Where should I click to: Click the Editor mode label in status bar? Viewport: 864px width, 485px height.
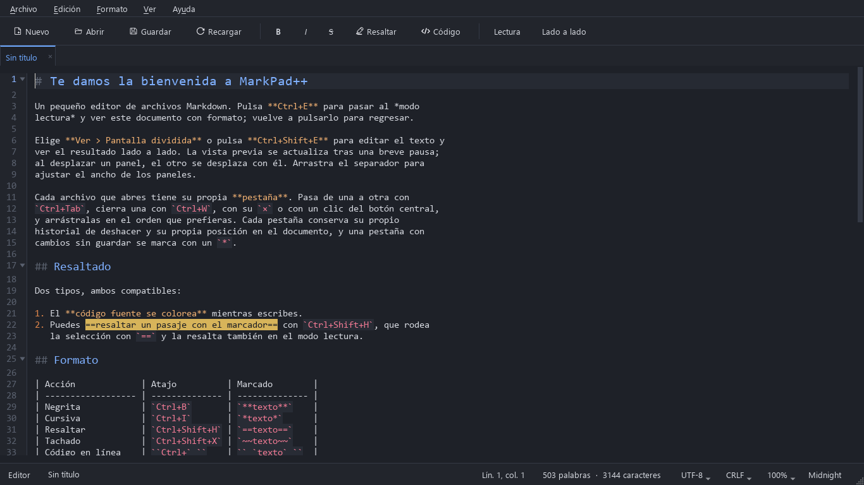tap(19, 475)
